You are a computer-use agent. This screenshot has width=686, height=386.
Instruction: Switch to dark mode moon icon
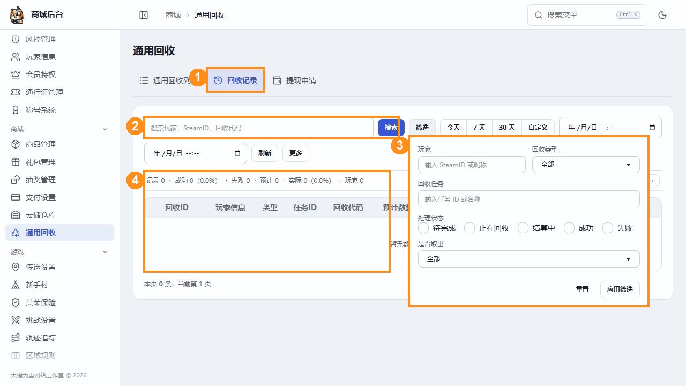coord(662,15)
